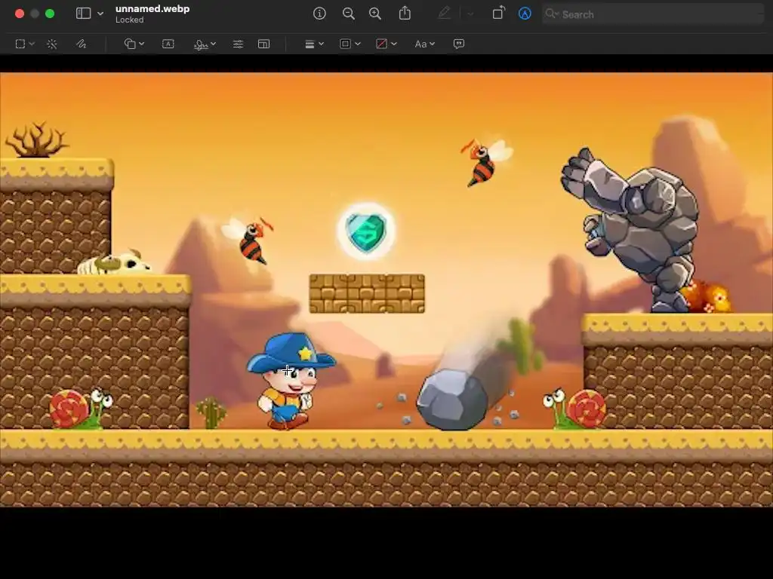Screen dimensions: 773x579
Task: Expand the highlight color options chevron
Action: click(470, 14)
